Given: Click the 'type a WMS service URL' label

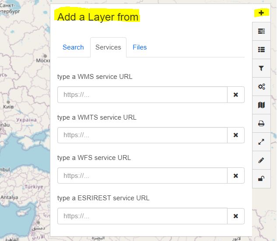Looking at the screenshot, I should 95,77.
